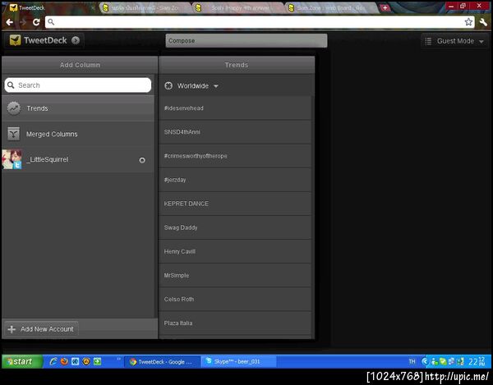Screen dimensions: 493x385
Task: Open the Skype beer_031 taskbar window
Action: coord(238,362)
